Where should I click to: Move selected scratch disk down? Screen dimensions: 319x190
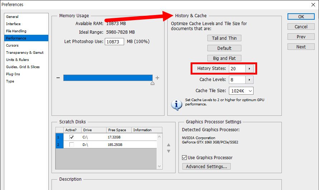[x=168, y=151]
